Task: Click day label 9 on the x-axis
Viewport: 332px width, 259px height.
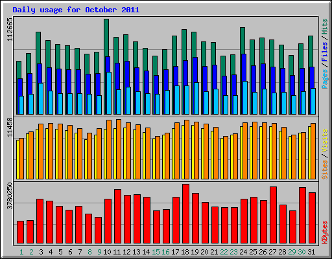Action: pos(99,252)
